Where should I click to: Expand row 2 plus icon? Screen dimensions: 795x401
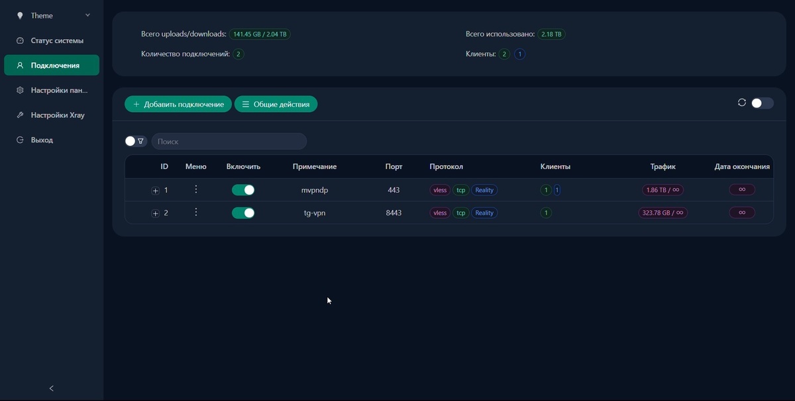click(155, 213)
